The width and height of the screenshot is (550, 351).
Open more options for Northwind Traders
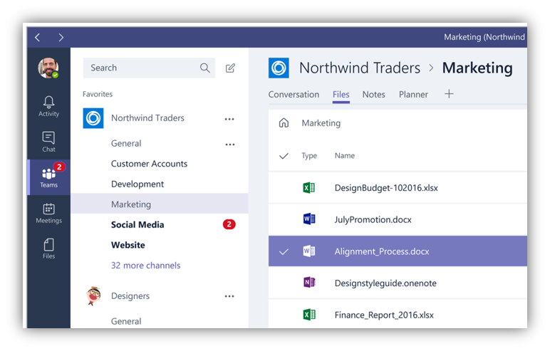tap(229, 119)
